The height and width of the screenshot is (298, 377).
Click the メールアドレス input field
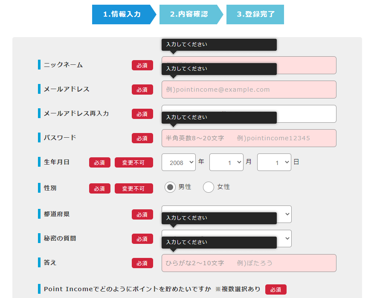249,89
